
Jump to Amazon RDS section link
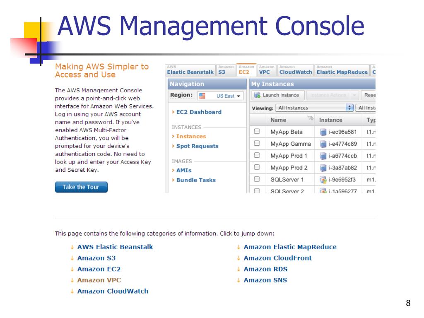click(x=265, y=269)
